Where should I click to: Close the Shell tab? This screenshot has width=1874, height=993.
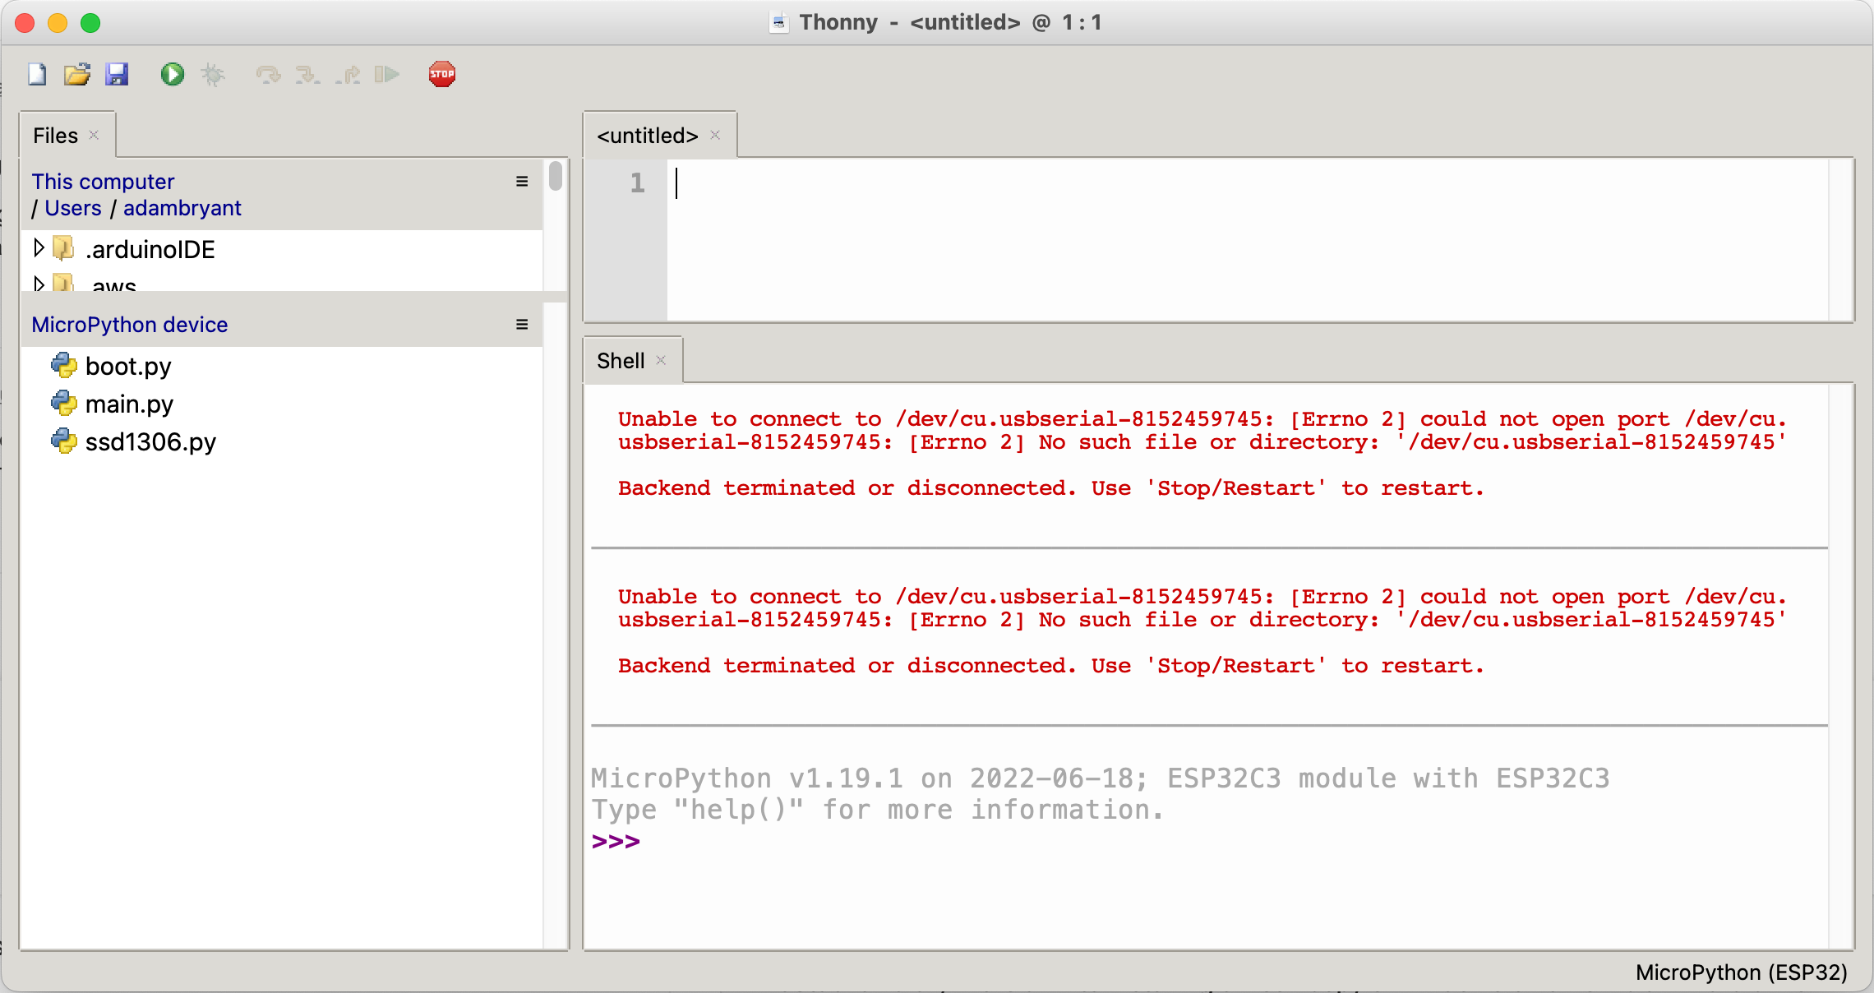coord(661,360)
